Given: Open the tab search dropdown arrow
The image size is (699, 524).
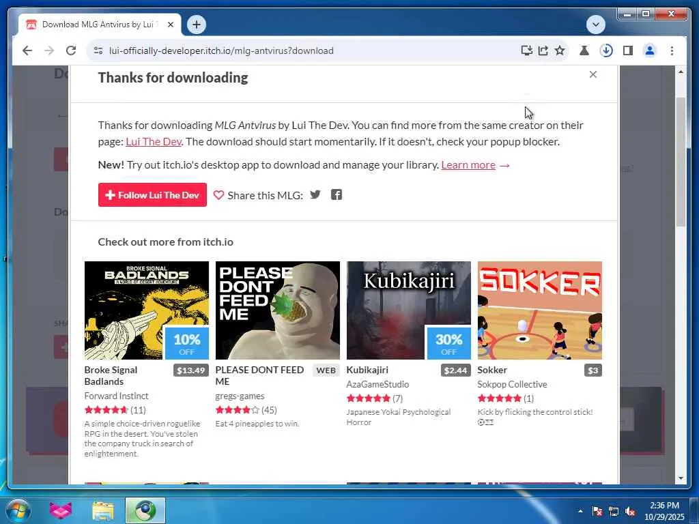Looking at the screenshot, I should point(595,25).
